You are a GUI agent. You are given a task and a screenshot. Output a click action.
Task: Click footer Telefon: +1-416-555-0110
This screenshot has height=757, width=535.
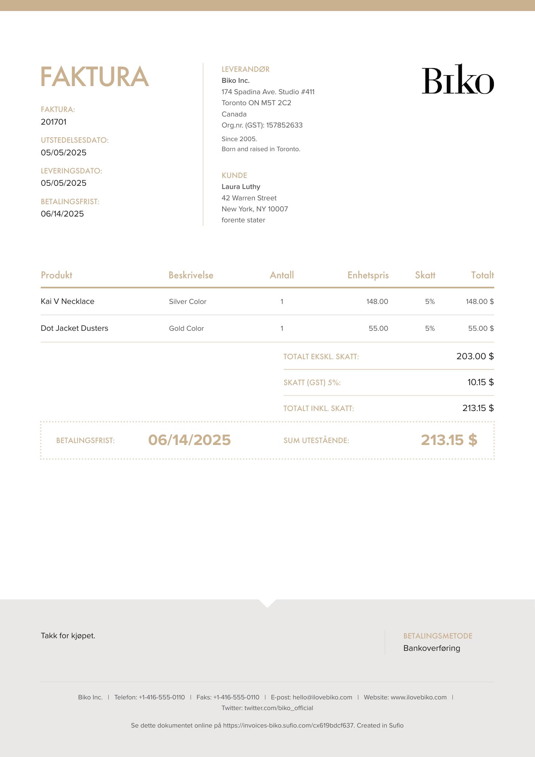[149, 697]
